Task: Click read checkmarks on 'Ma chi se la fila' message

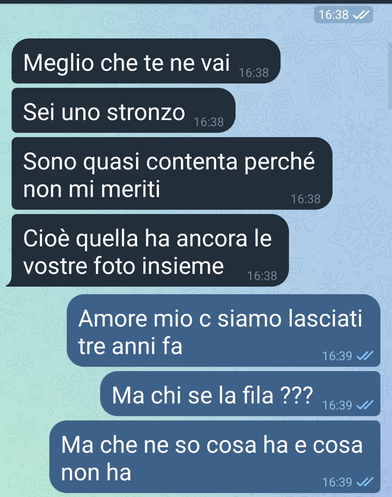Action: pos(365,405)
